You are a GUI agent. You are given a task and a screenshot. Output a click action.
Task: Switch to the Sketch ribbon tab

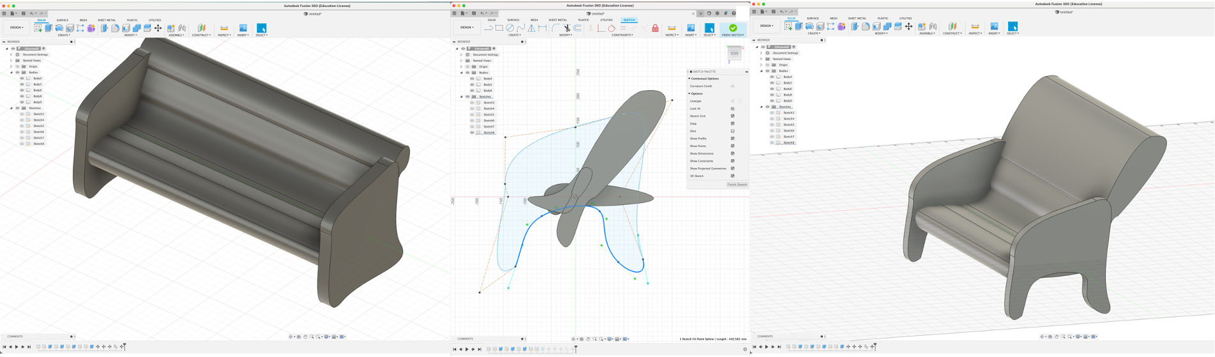click(629, 20)
